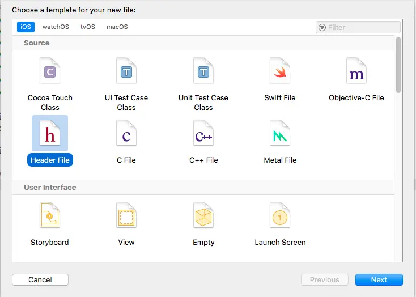Click the "Empty" label
The image size is (416, 297).
click(203, 243)
